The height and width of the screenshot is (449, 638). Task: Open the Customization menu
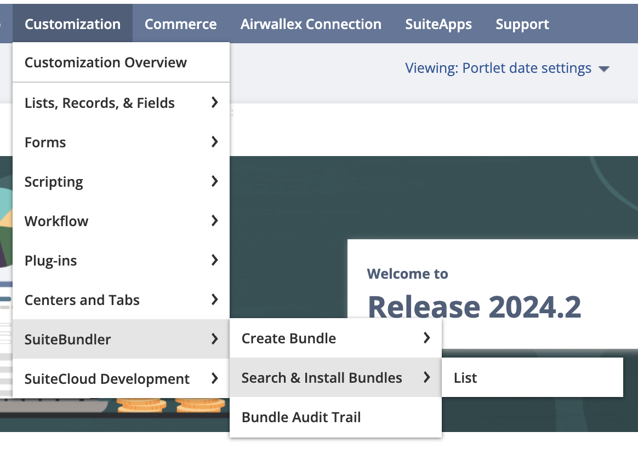coord(72,24)
